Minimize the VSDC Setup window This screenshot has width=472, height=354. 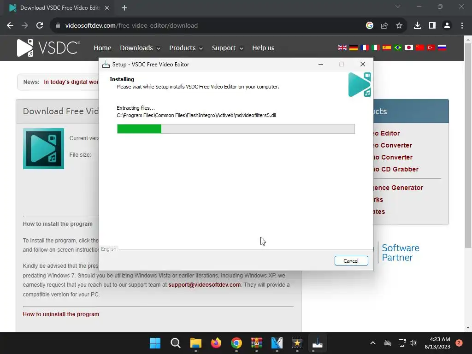click(x=321, y=64)
